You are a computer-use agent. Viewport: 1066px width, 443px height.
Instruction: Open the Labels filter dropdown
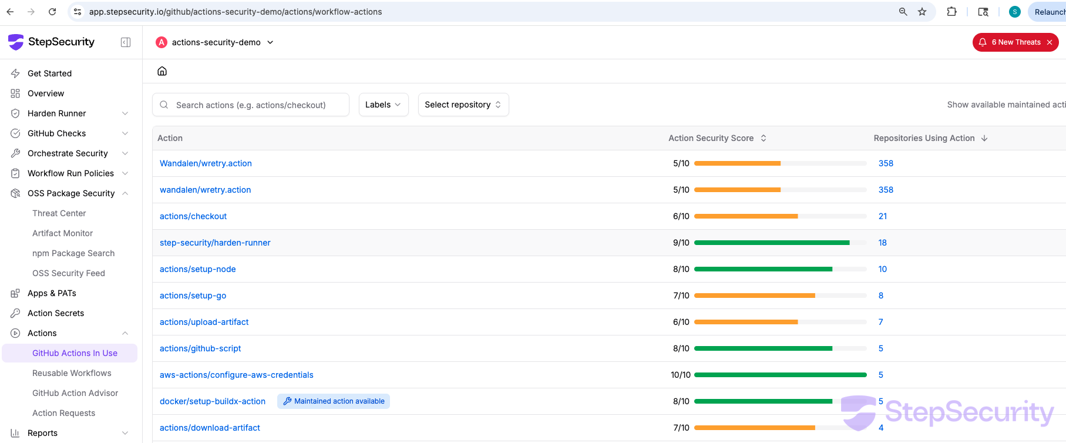pyautogui.click(x=384, y=105)
